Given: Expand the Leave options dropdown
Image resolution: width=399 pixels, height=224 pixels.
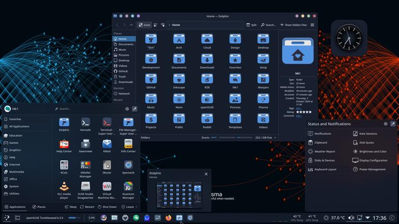Looking at the screenshot, I should pyautogui.click(x=130, y=207).
